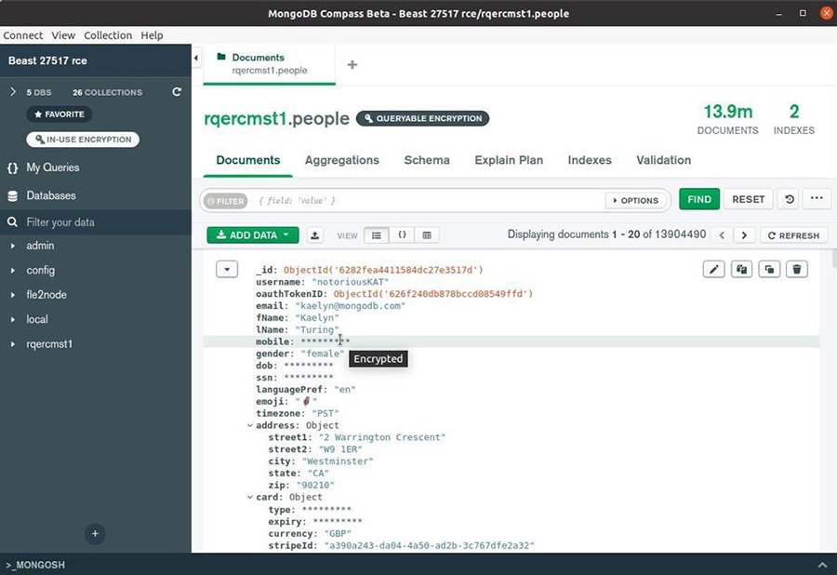Delete the document using the trash icon

[796, 268]
